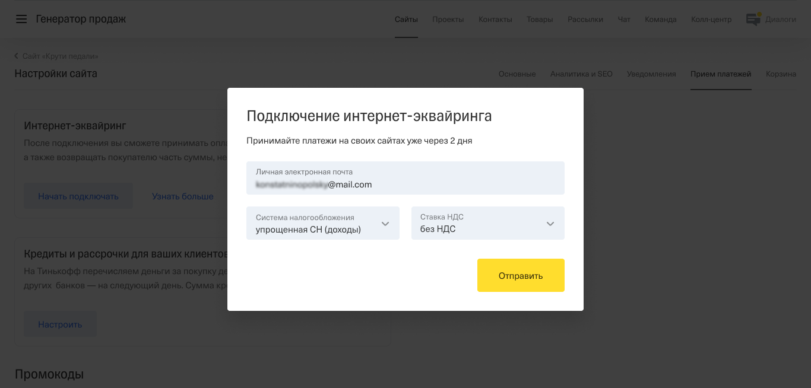Open the Команда tab
811x388 pixels.
[x=661, y=19]
